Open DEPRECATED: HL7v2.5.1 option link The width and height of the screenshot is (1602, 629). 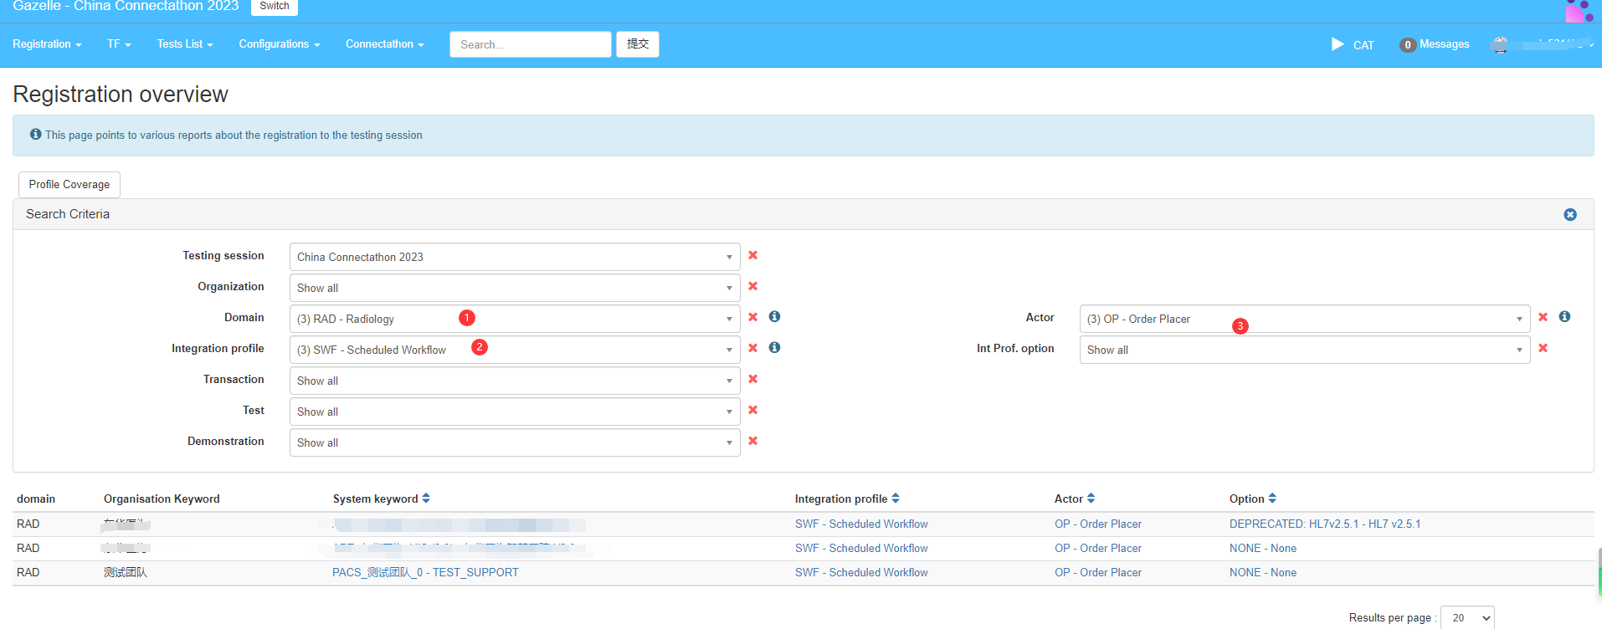[1325, 524]
